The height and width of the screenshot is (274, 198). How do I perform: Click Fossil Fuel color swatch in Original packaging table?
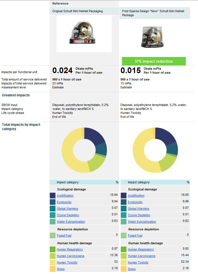coord(53,235)
